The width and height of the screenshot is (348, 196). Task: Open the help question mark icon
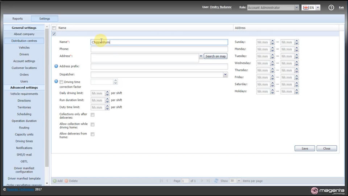[x=331, y=8]
